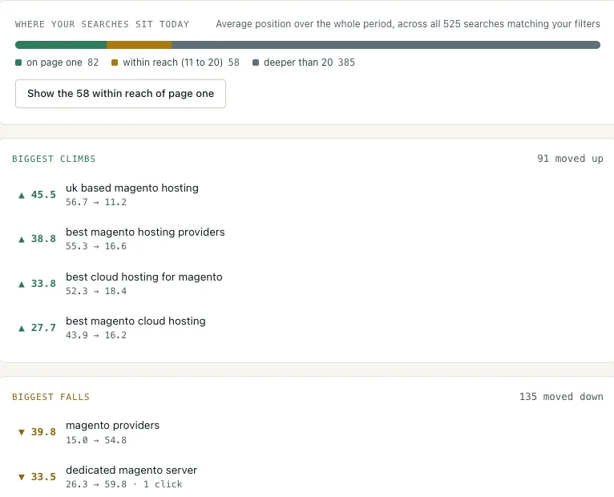Select 'deeper than 20 385' legend label
The height and width of the screenshot is (497, 614).
point(309,63)
